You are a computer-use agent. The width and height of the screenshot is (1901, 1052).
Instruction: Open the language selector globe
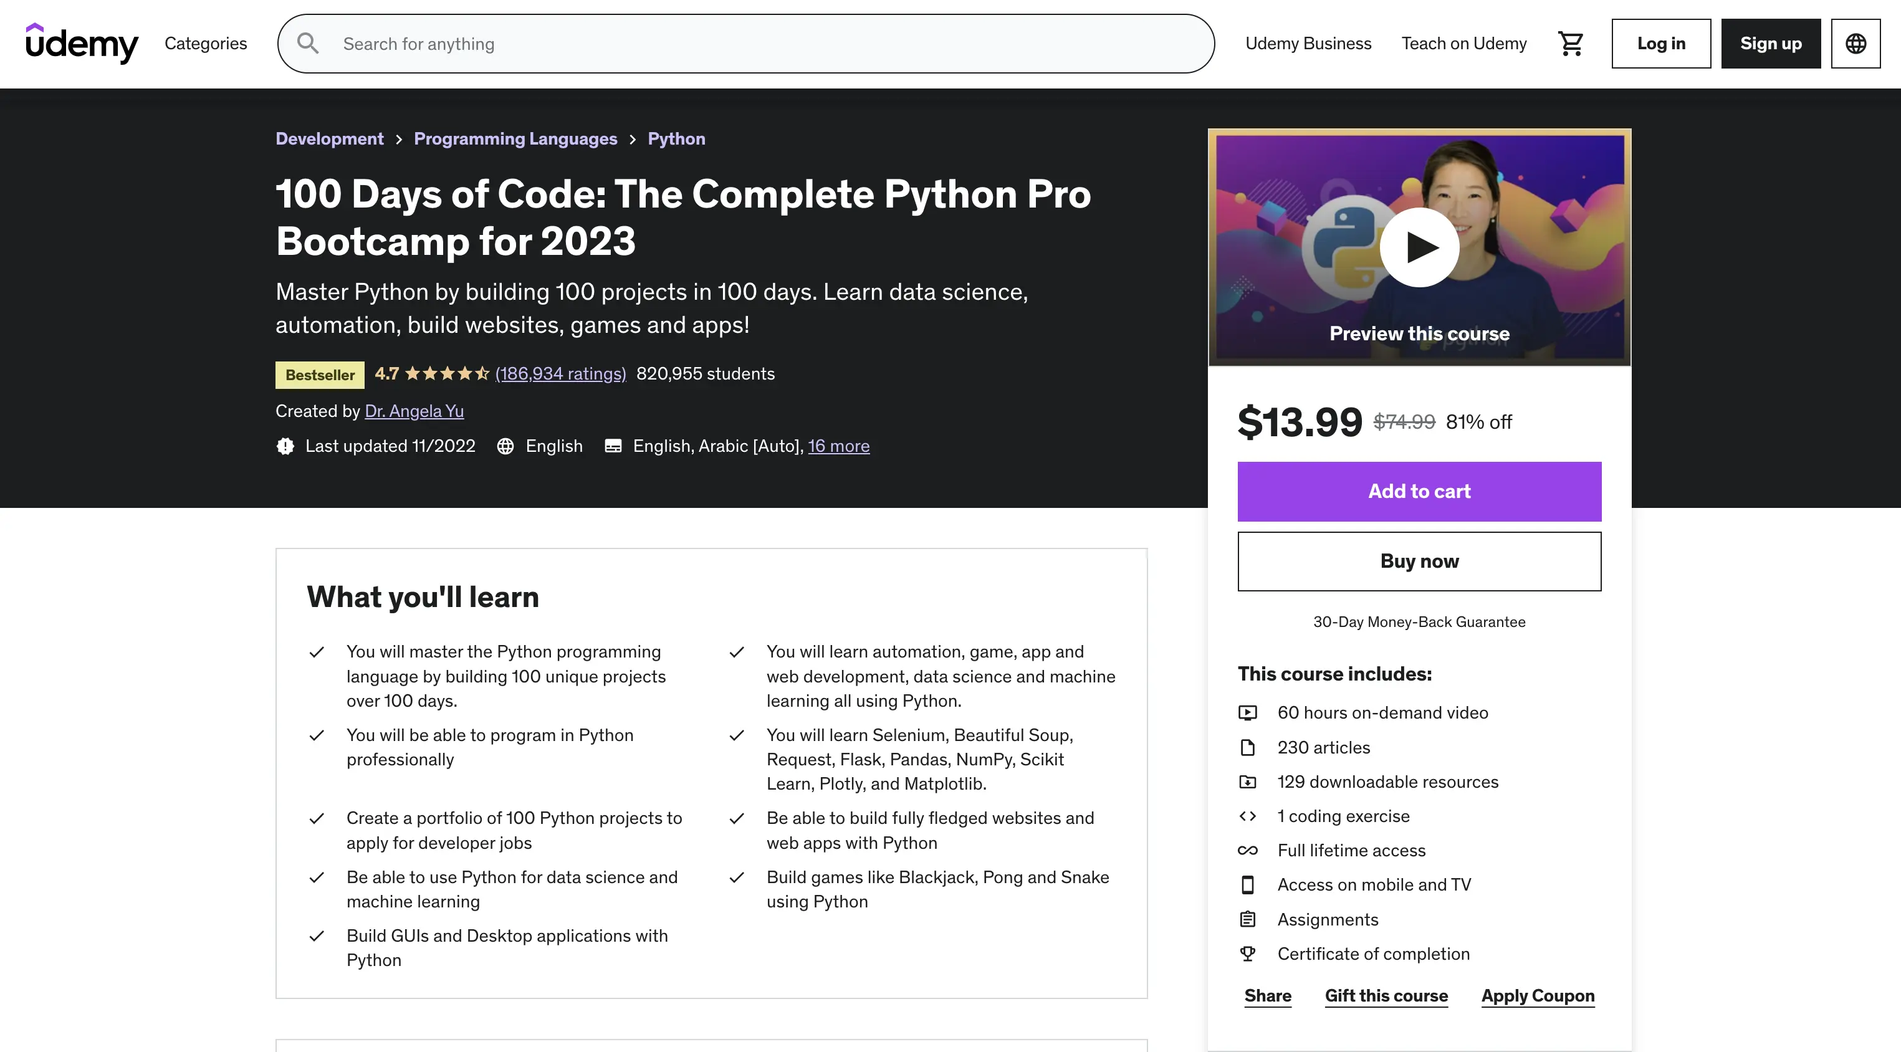(1856, 43)
